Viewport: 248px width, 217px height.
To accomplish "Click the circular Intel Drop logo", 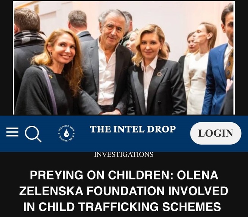I will [66, 133].
